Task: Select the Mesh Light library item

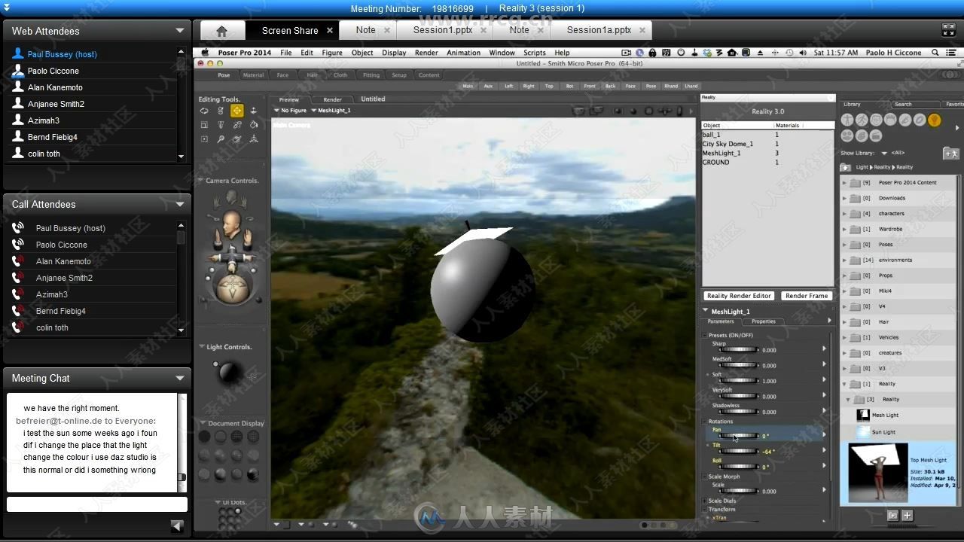Action: (884, 415)
